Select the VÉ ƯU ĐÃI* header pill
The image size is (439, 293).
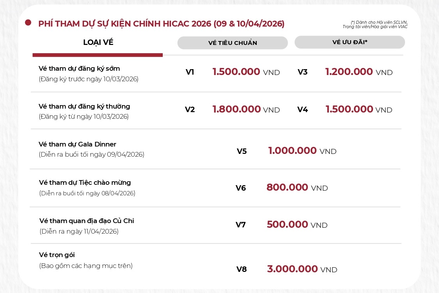[350, 42]
